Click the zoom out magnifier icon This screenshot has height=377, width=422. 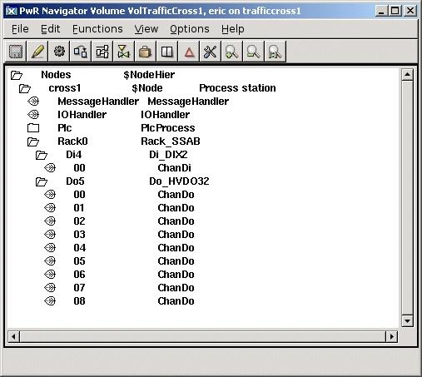click(x=253, y=52)
